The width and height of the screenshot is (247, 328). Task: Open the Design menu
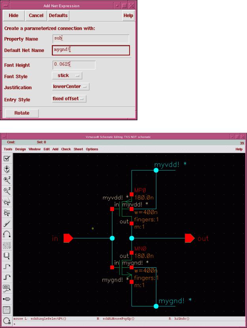tap(21, 149)
